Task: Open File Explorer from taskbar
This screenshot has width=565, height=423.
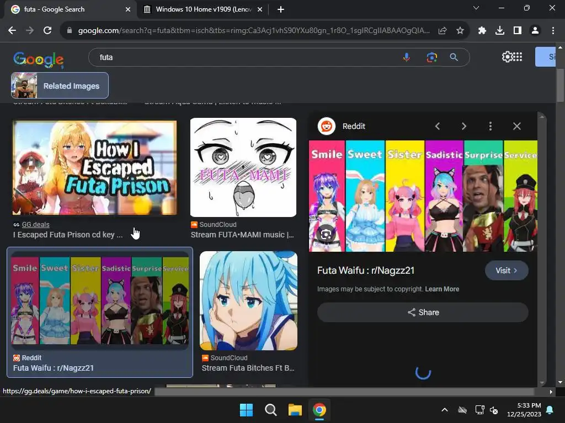Action: pos(295,410)
